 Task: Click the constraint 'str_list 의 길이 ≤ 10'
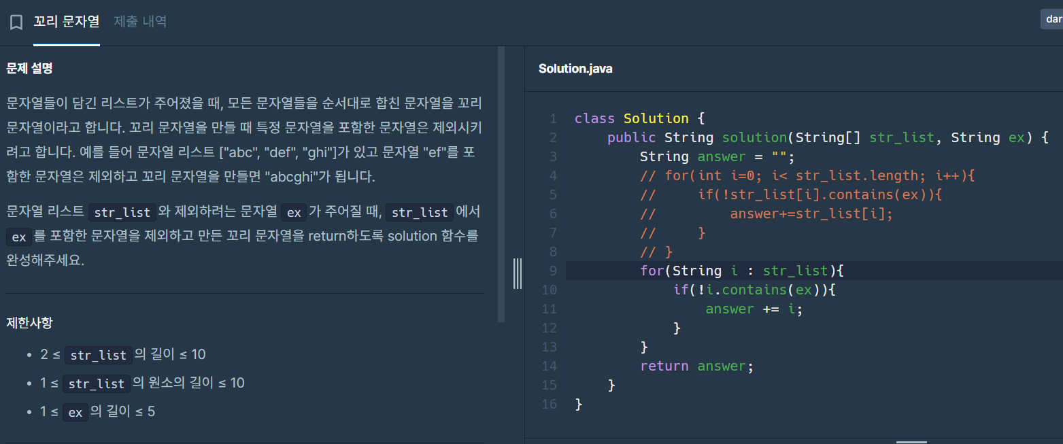click(x=123, y=354)
